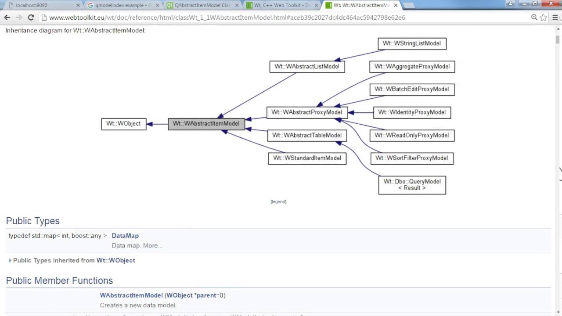Open Wt::WAggregateProxyModel in the diagram
Screen dimensions: 562x316
point(412,67)
